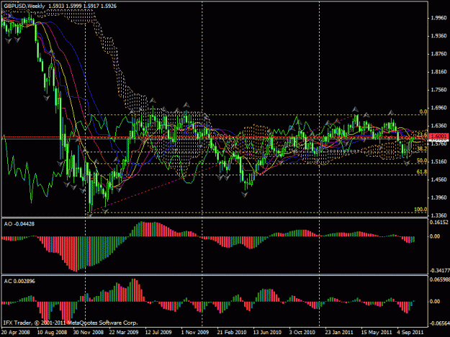Click the Fibonacci 0.0 level label

tap(423, 111)
